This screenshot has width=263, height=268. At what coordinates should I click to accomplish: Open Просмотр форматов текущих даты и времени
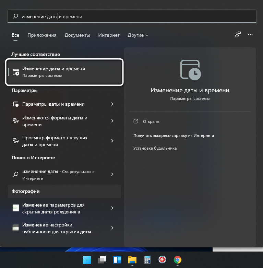click(64, 141)
